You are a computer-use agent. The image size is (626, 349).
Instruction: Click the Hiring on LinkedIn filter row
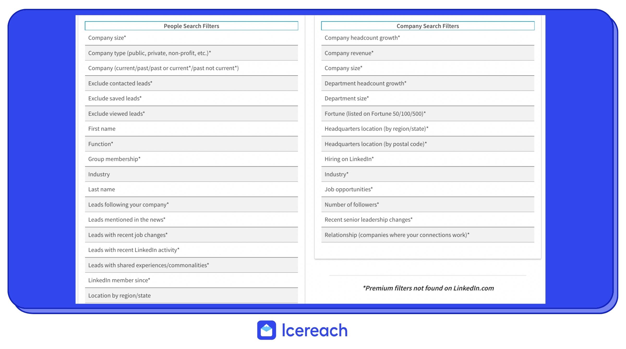[428, 159]
